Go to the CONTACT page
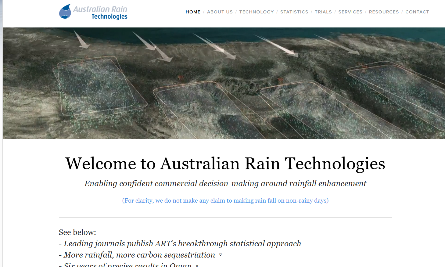 point(417,12)
